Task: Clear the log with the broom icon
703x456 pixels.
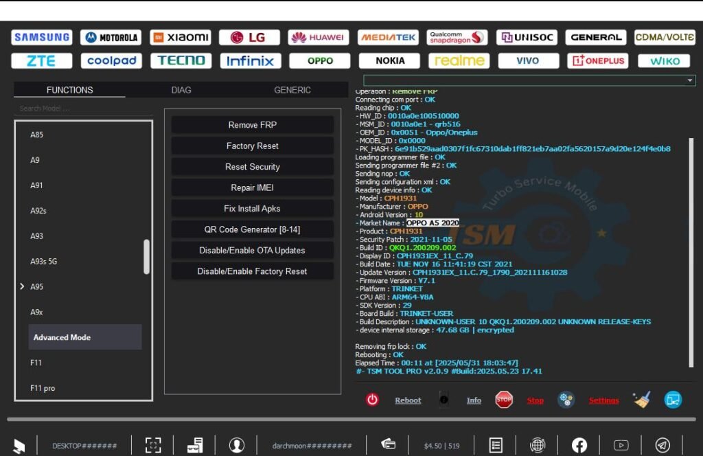Action: point(642,400)
